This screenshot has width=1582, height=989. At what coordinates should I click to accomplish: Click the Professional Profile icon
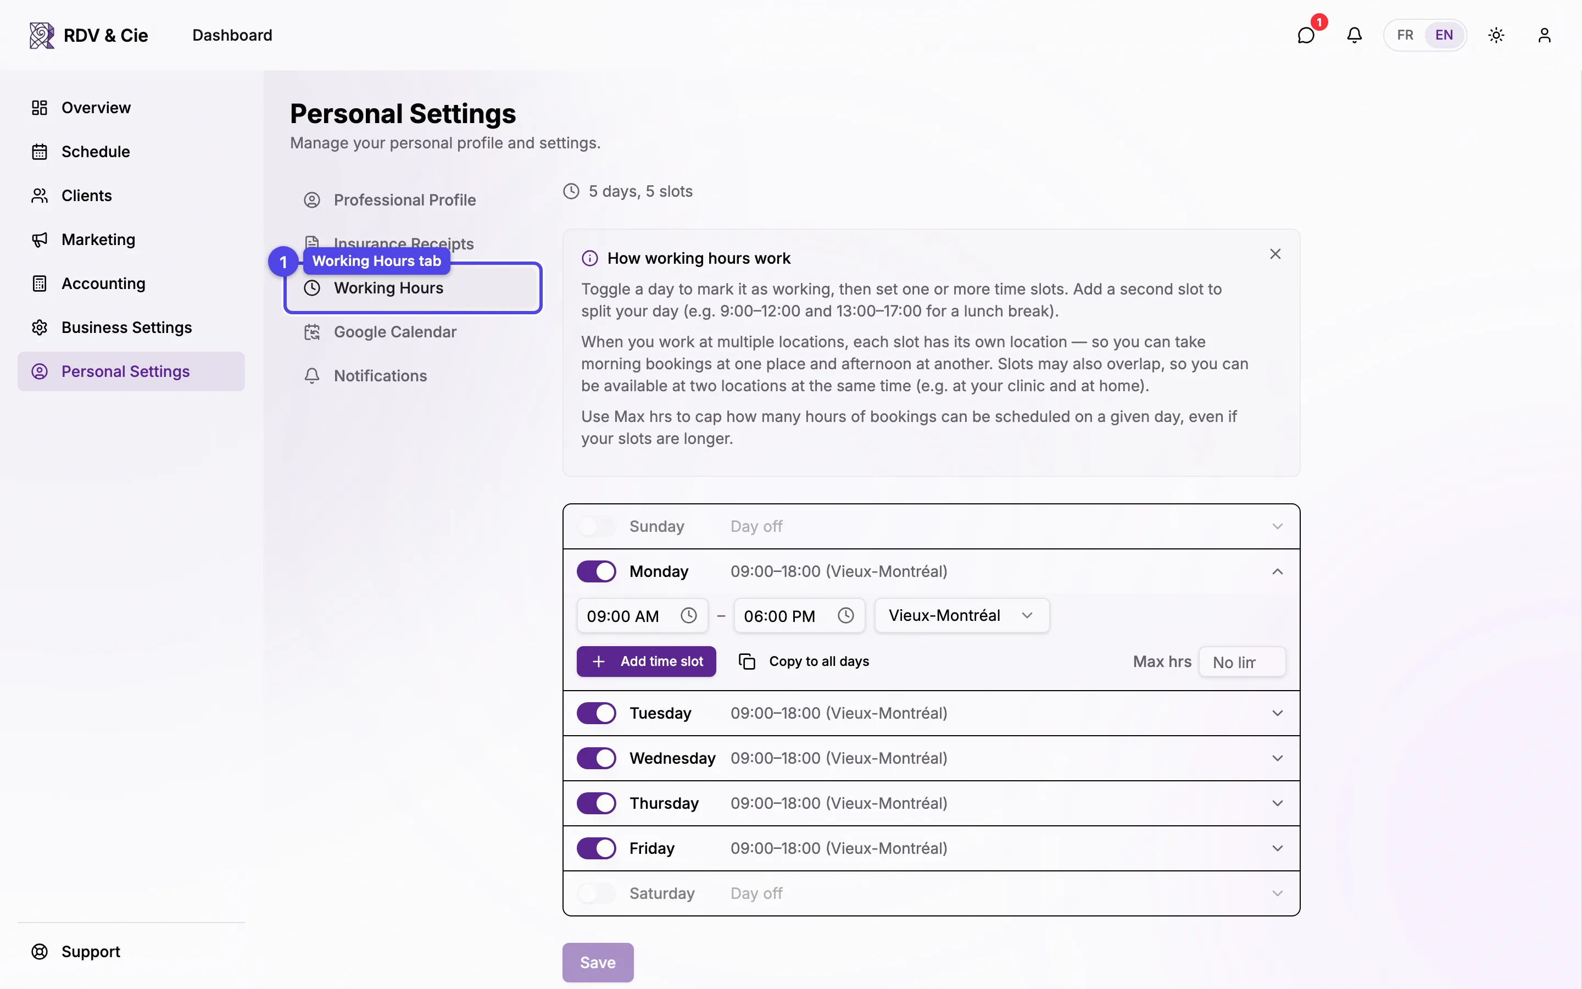(x=312, y=200)
